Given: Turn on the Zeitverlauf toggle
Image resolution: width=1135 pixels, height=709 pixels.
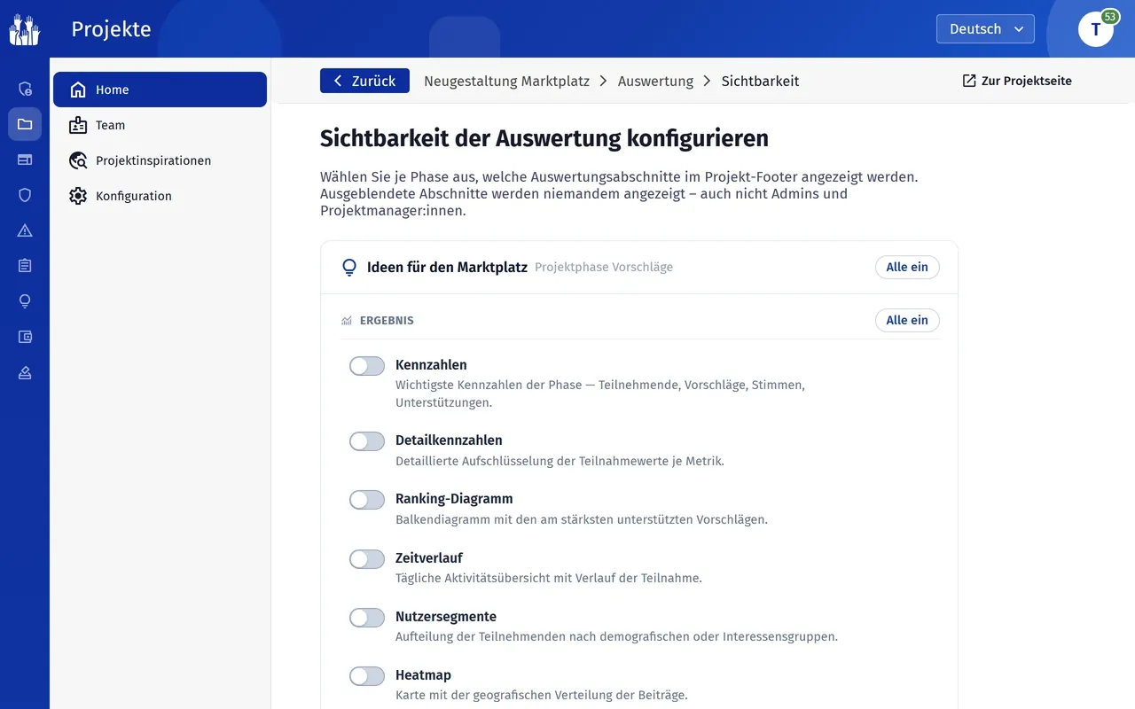Looking at the screenshot, I should point(367,559).
